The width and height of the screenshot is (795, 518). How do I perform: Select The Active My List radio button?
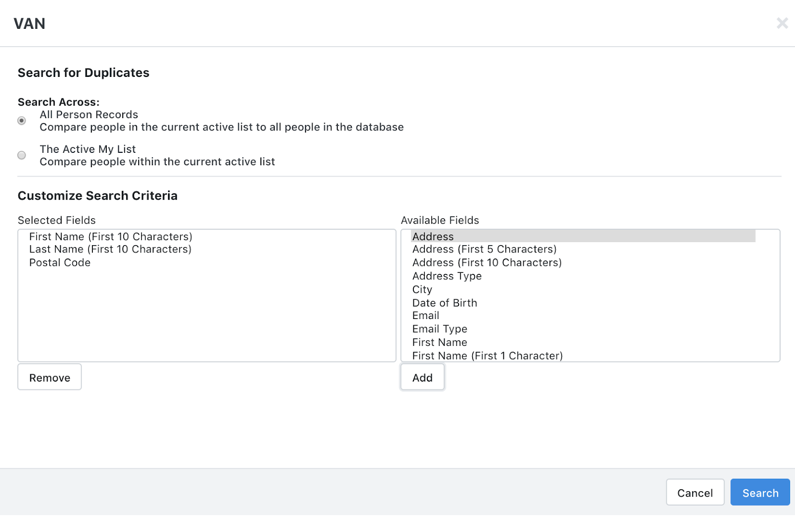(x=22, y=155)
